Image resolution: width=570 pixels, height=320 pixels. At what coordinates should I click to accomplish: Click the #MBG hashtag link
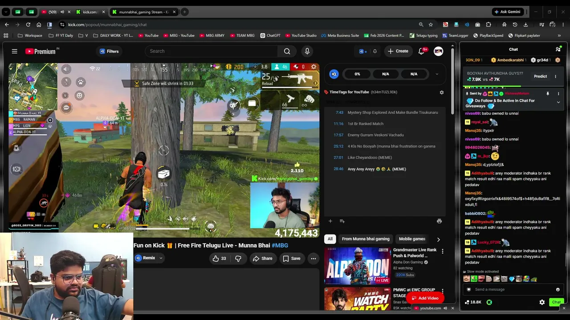[x=280, y=245]
